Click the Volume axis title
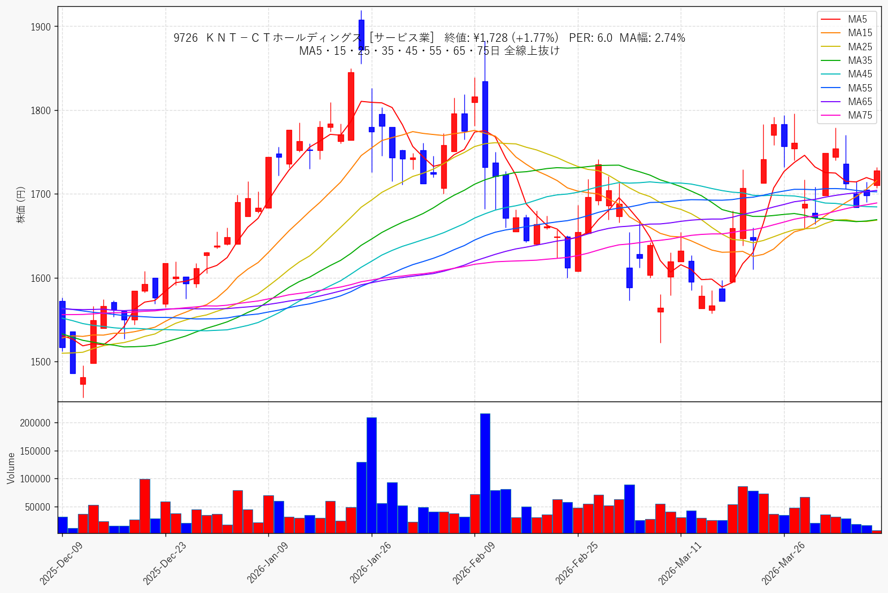The image size is (888, 593). (11, 468)
